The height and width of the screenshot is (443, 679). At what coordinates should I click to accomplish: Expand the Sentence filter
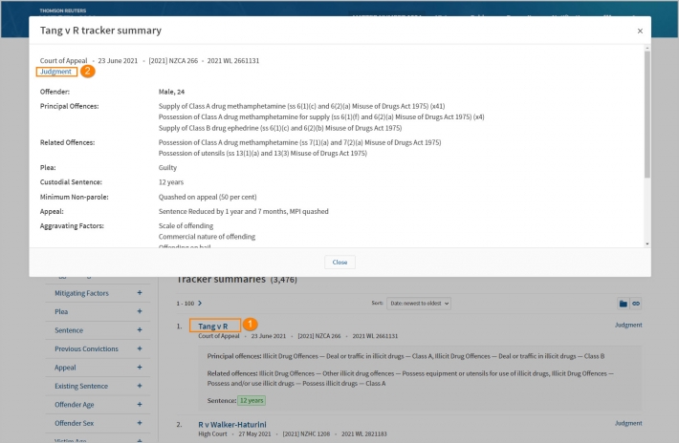coord(140,330)
